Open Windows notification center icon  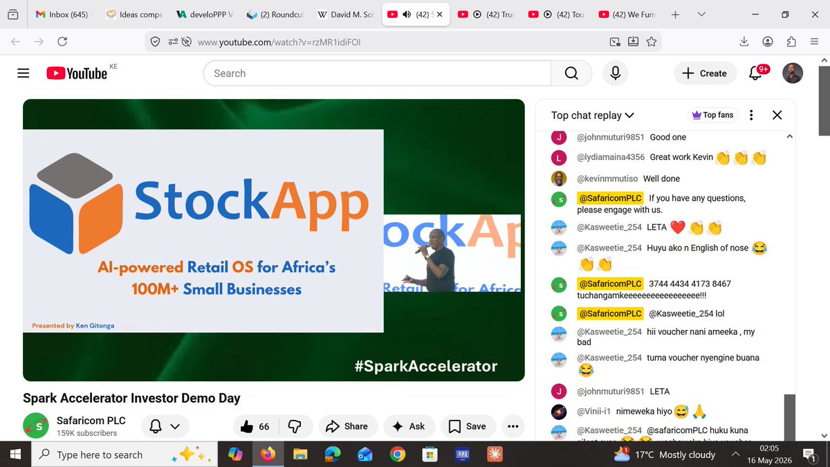(809, 455)
